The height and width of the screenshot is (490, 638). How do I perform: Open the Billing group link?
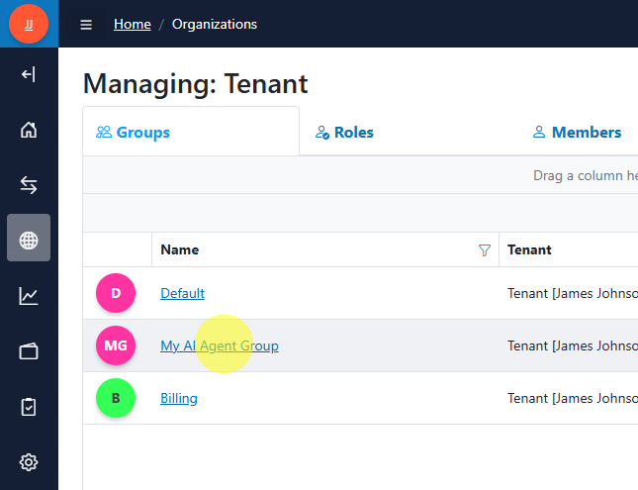tap(179, 398)
